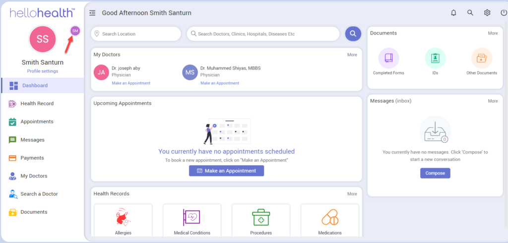Select Payments in sidebar menu
Screen dimensions: 508x243
click(x=32, y=158)
